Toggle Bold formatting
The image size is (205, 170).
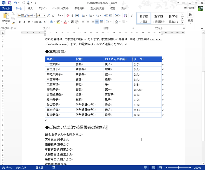[20, 22]
